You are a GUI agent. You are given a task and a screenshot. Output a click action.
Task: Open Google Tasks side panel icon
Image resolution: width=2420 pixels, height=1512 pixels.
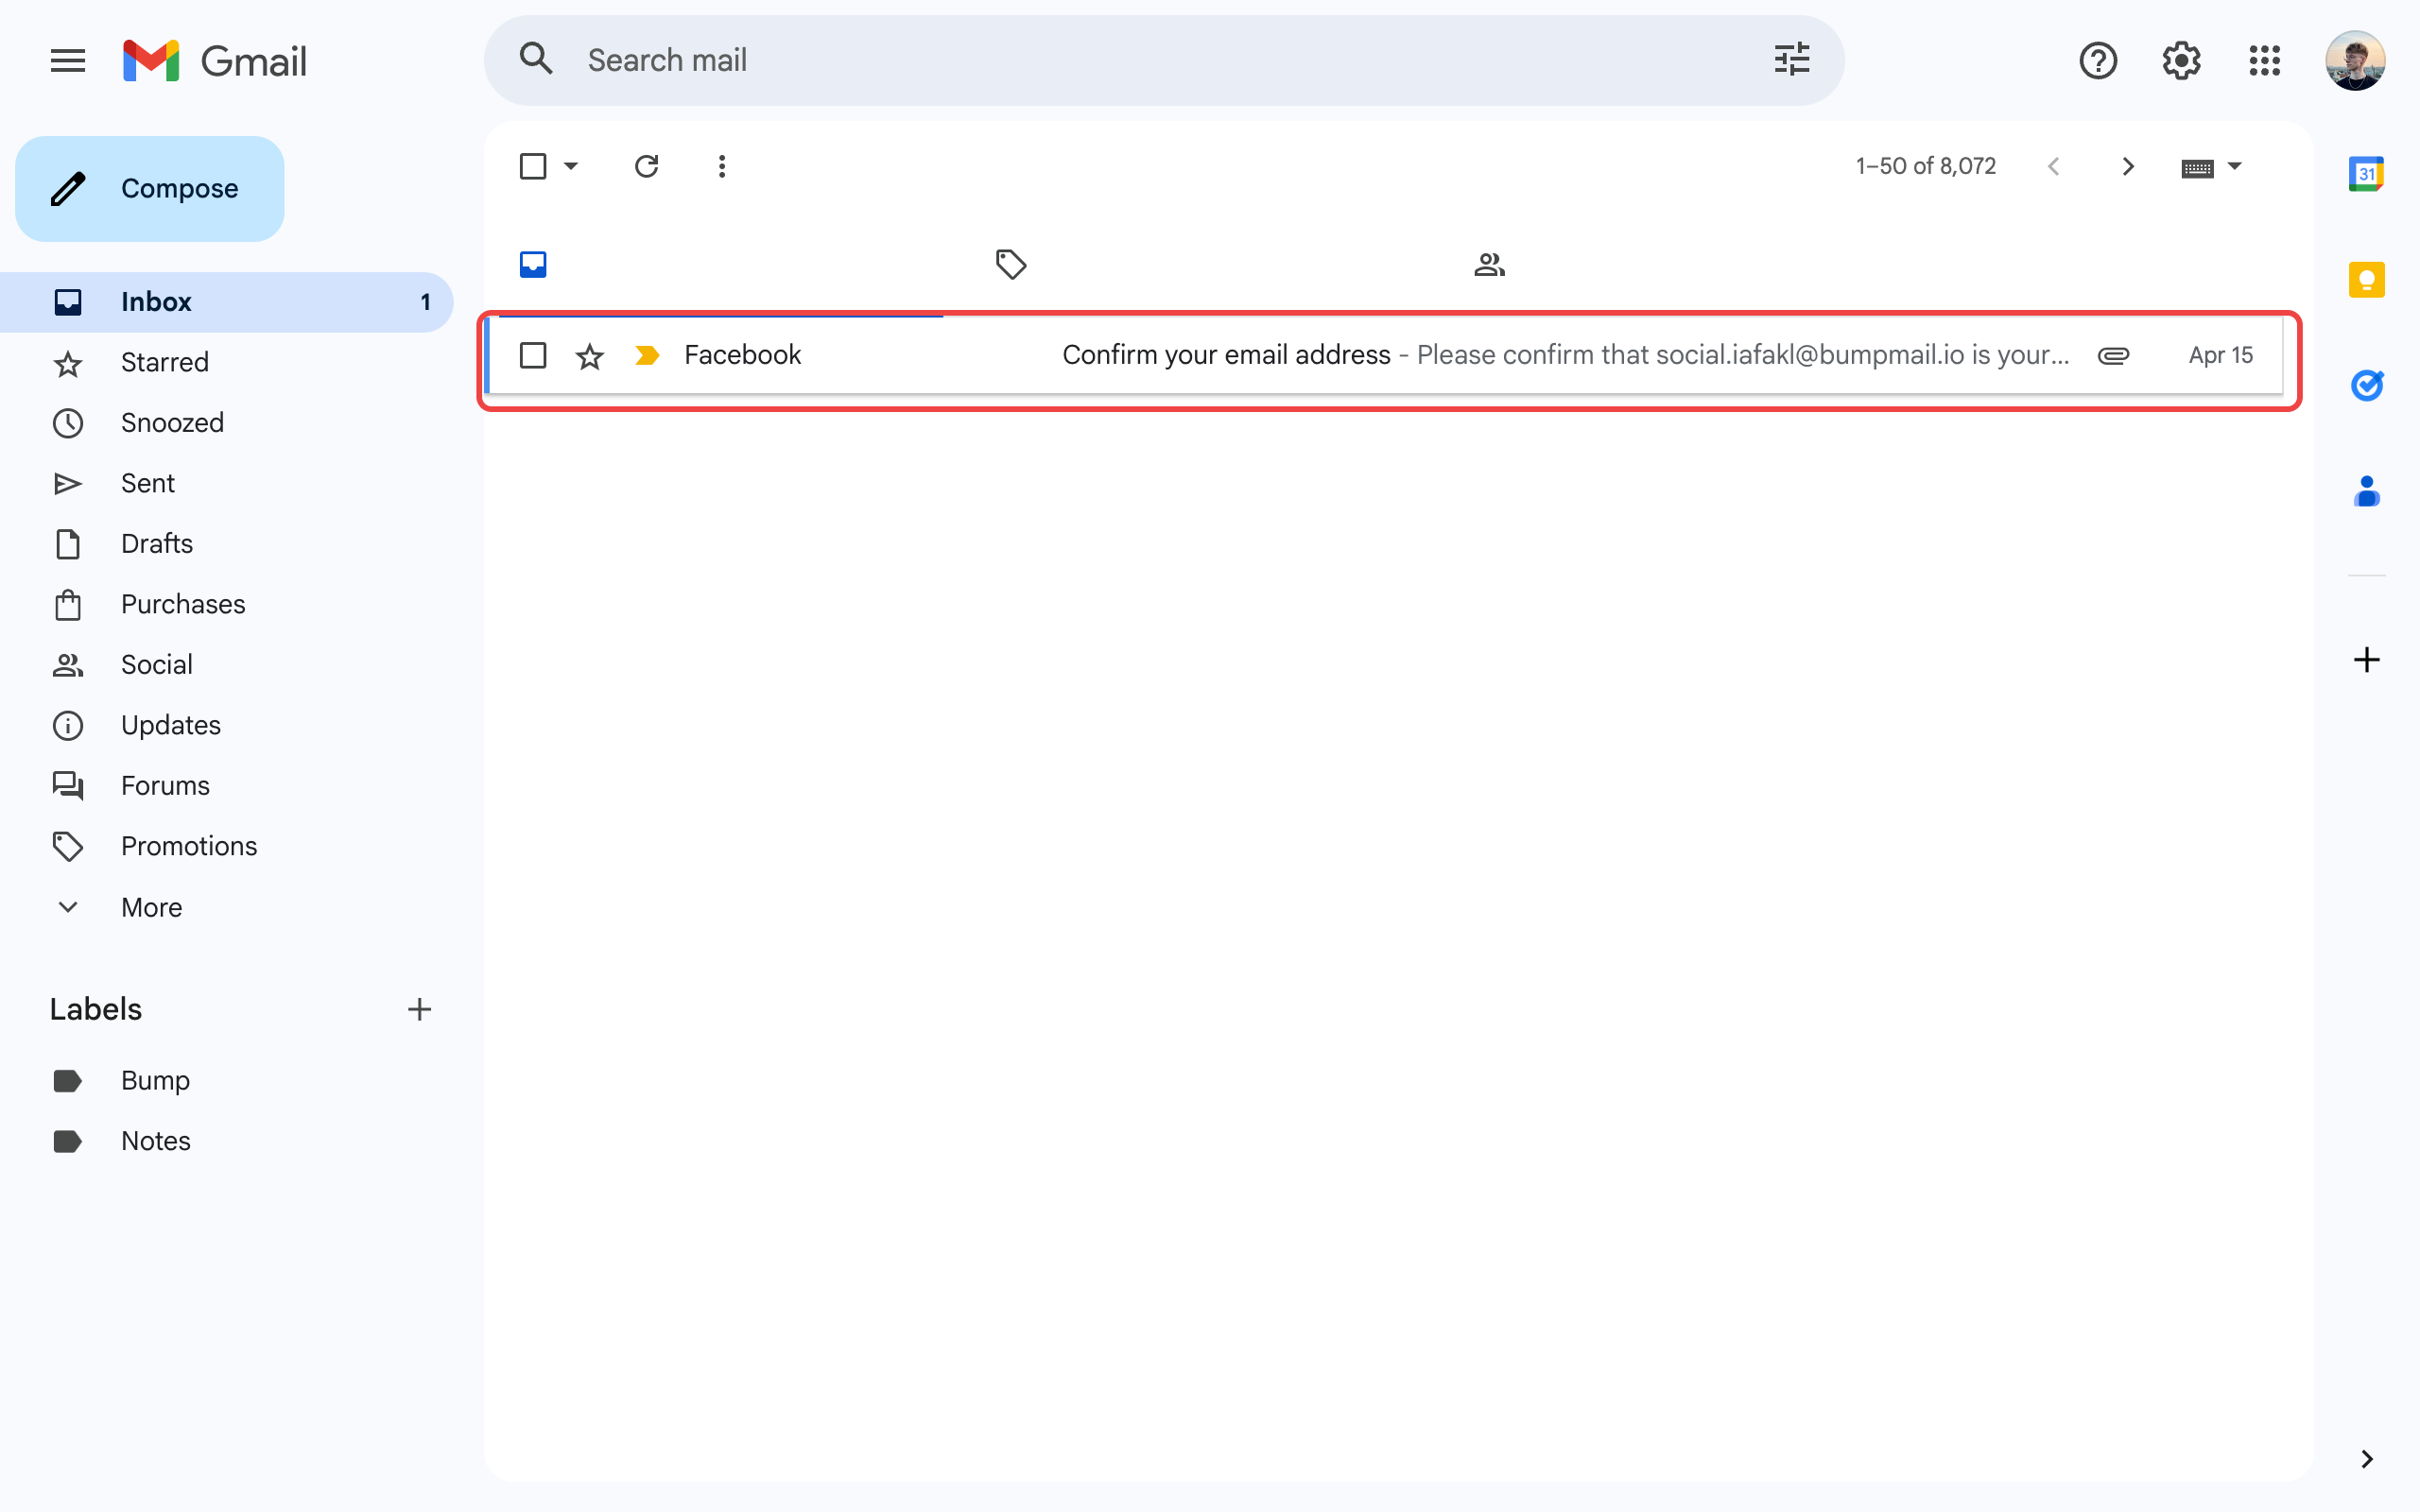pos(2366,385)
